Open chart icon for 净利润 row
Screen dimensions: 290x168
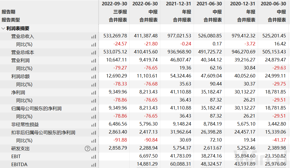94,93
